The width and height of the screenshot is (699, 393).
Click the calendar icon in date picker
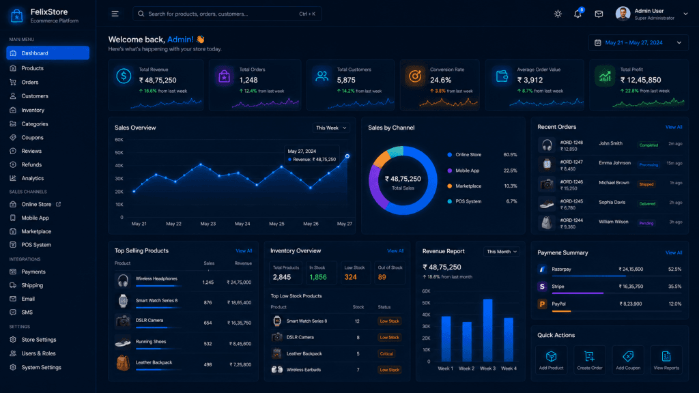tap(598, 43)
